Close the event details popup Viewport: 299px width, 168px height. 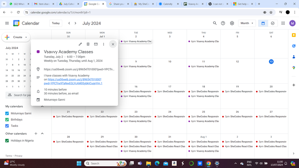(113, 44)
